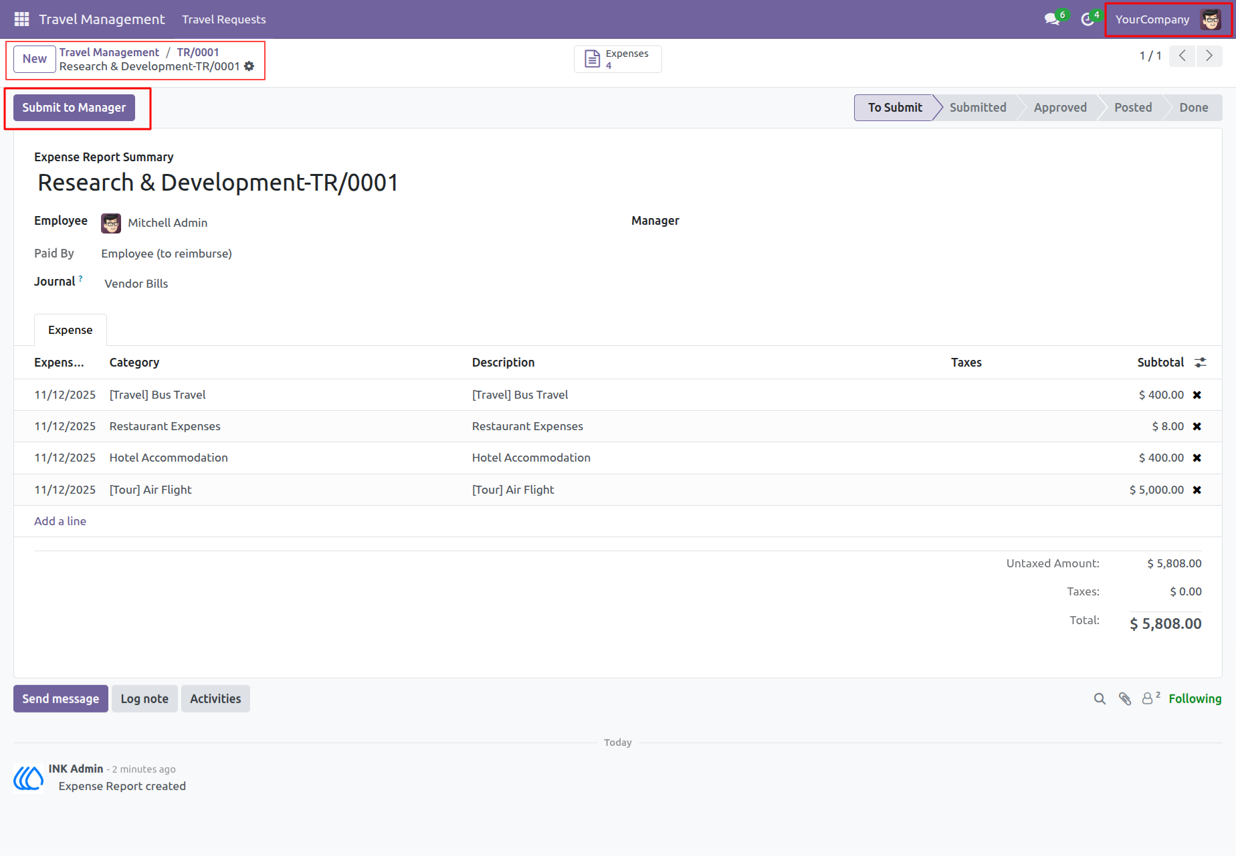The width and height of the screenshot is (1236, 857).
Task: Search messages magnifier icon in chatter
Action: (x=1100, y=699)
